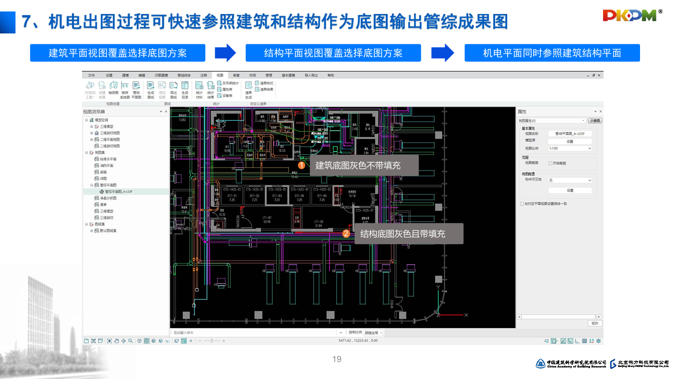This screenshot has height=379, width=676.
Task: Click the 示意图 button in properties
Action: (x=595, y=121)
